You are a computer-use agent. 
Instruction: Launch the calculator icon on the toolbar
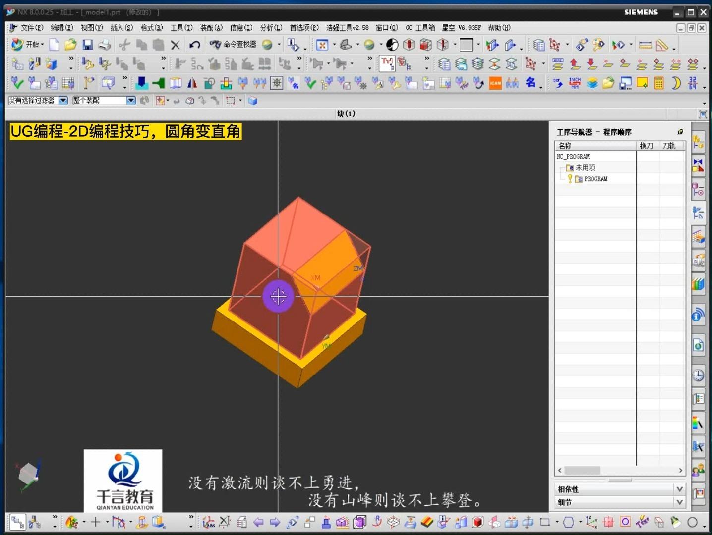coord(658,83)
